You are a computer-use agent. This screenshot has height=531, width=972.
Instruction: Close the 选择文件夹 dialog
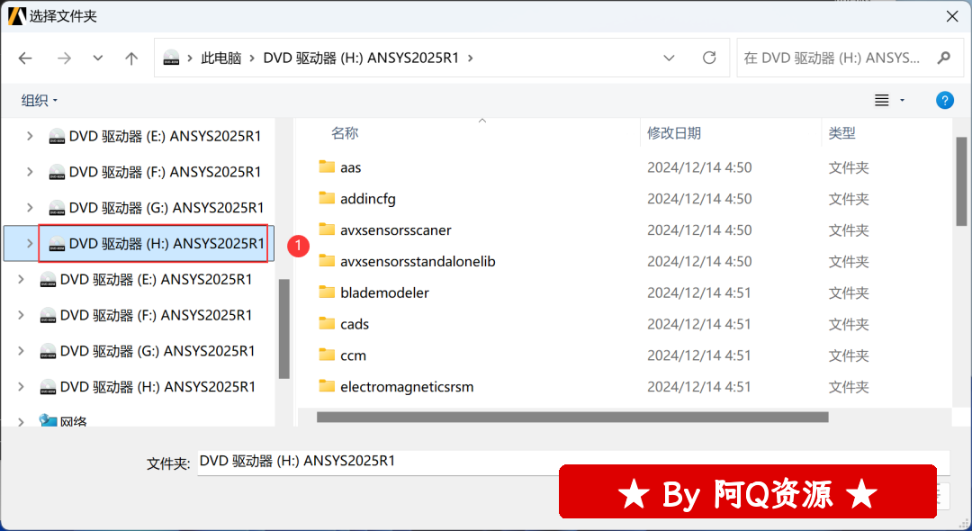(952, 16)
